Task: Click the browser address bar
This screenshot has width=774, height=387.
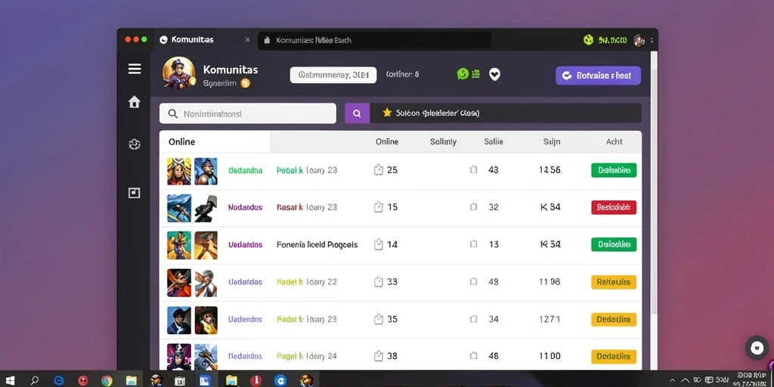Action: tap(375, 41)
